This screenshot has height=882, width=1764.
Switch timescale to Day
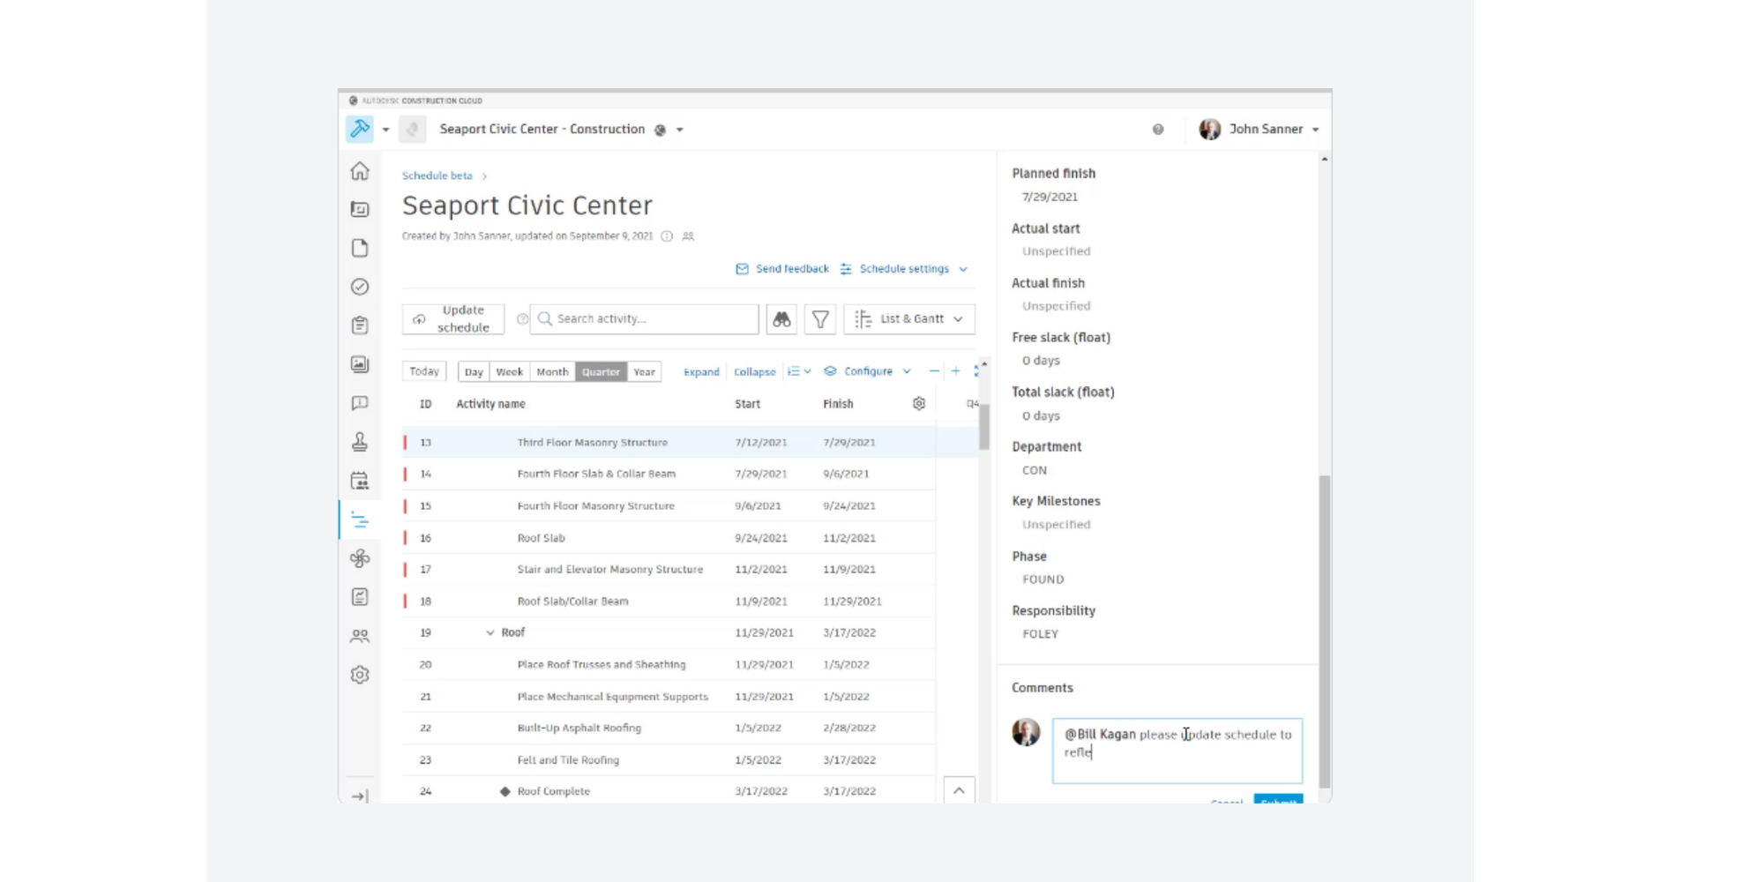coord(474,372)
